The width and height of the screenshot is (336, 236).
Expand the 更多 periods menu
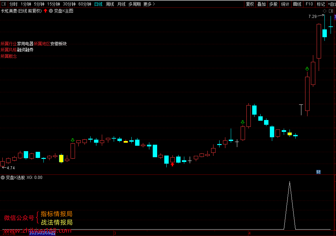(x=149, y=4)
